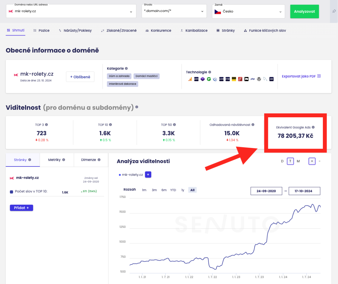Click the black flag technology icon
The image size is (338, 284).
[x=246, y=79]
